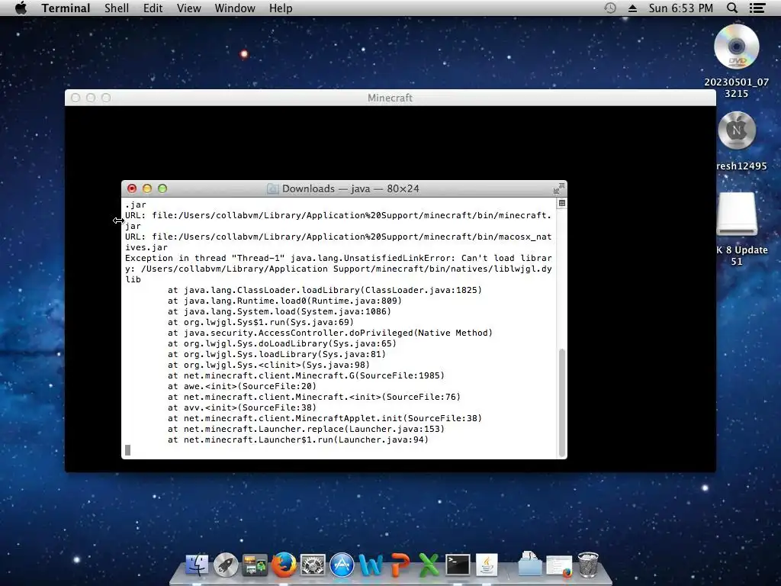Open the Trash in the dock
The width and height of the screenshot is (781, 586).
click(588, 565)
